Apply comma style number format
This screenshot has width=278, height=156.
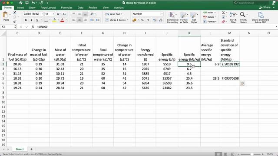point(148,20)
